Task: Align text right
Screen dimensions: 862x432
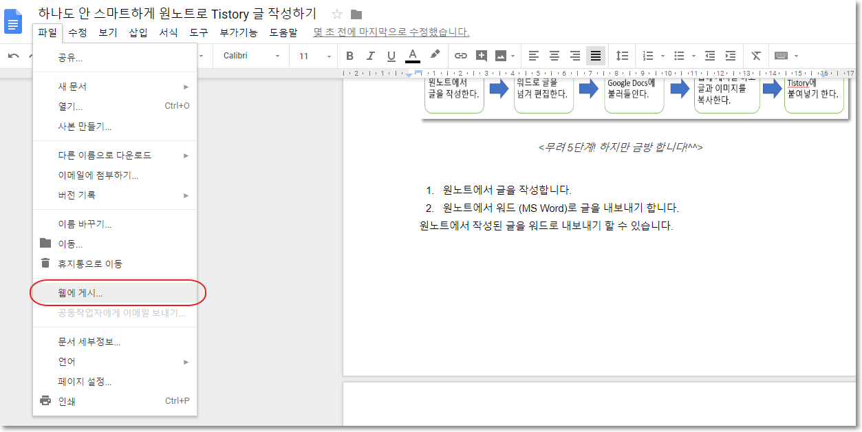Action: (575, 56)
